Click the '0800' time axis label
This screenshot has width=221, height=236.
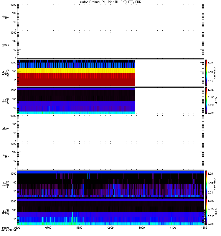point(79,227)
